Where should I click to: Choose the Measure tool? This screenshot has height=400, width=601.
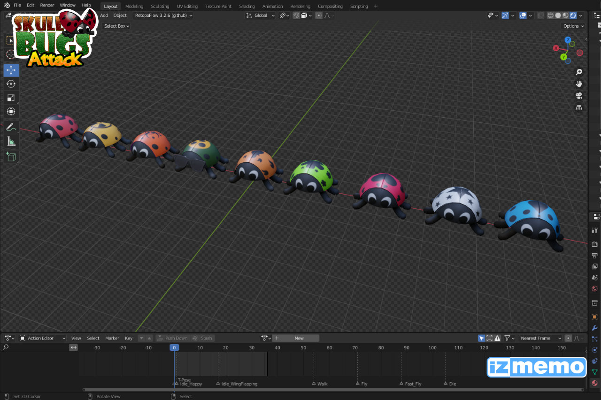(x=11, y=141)
